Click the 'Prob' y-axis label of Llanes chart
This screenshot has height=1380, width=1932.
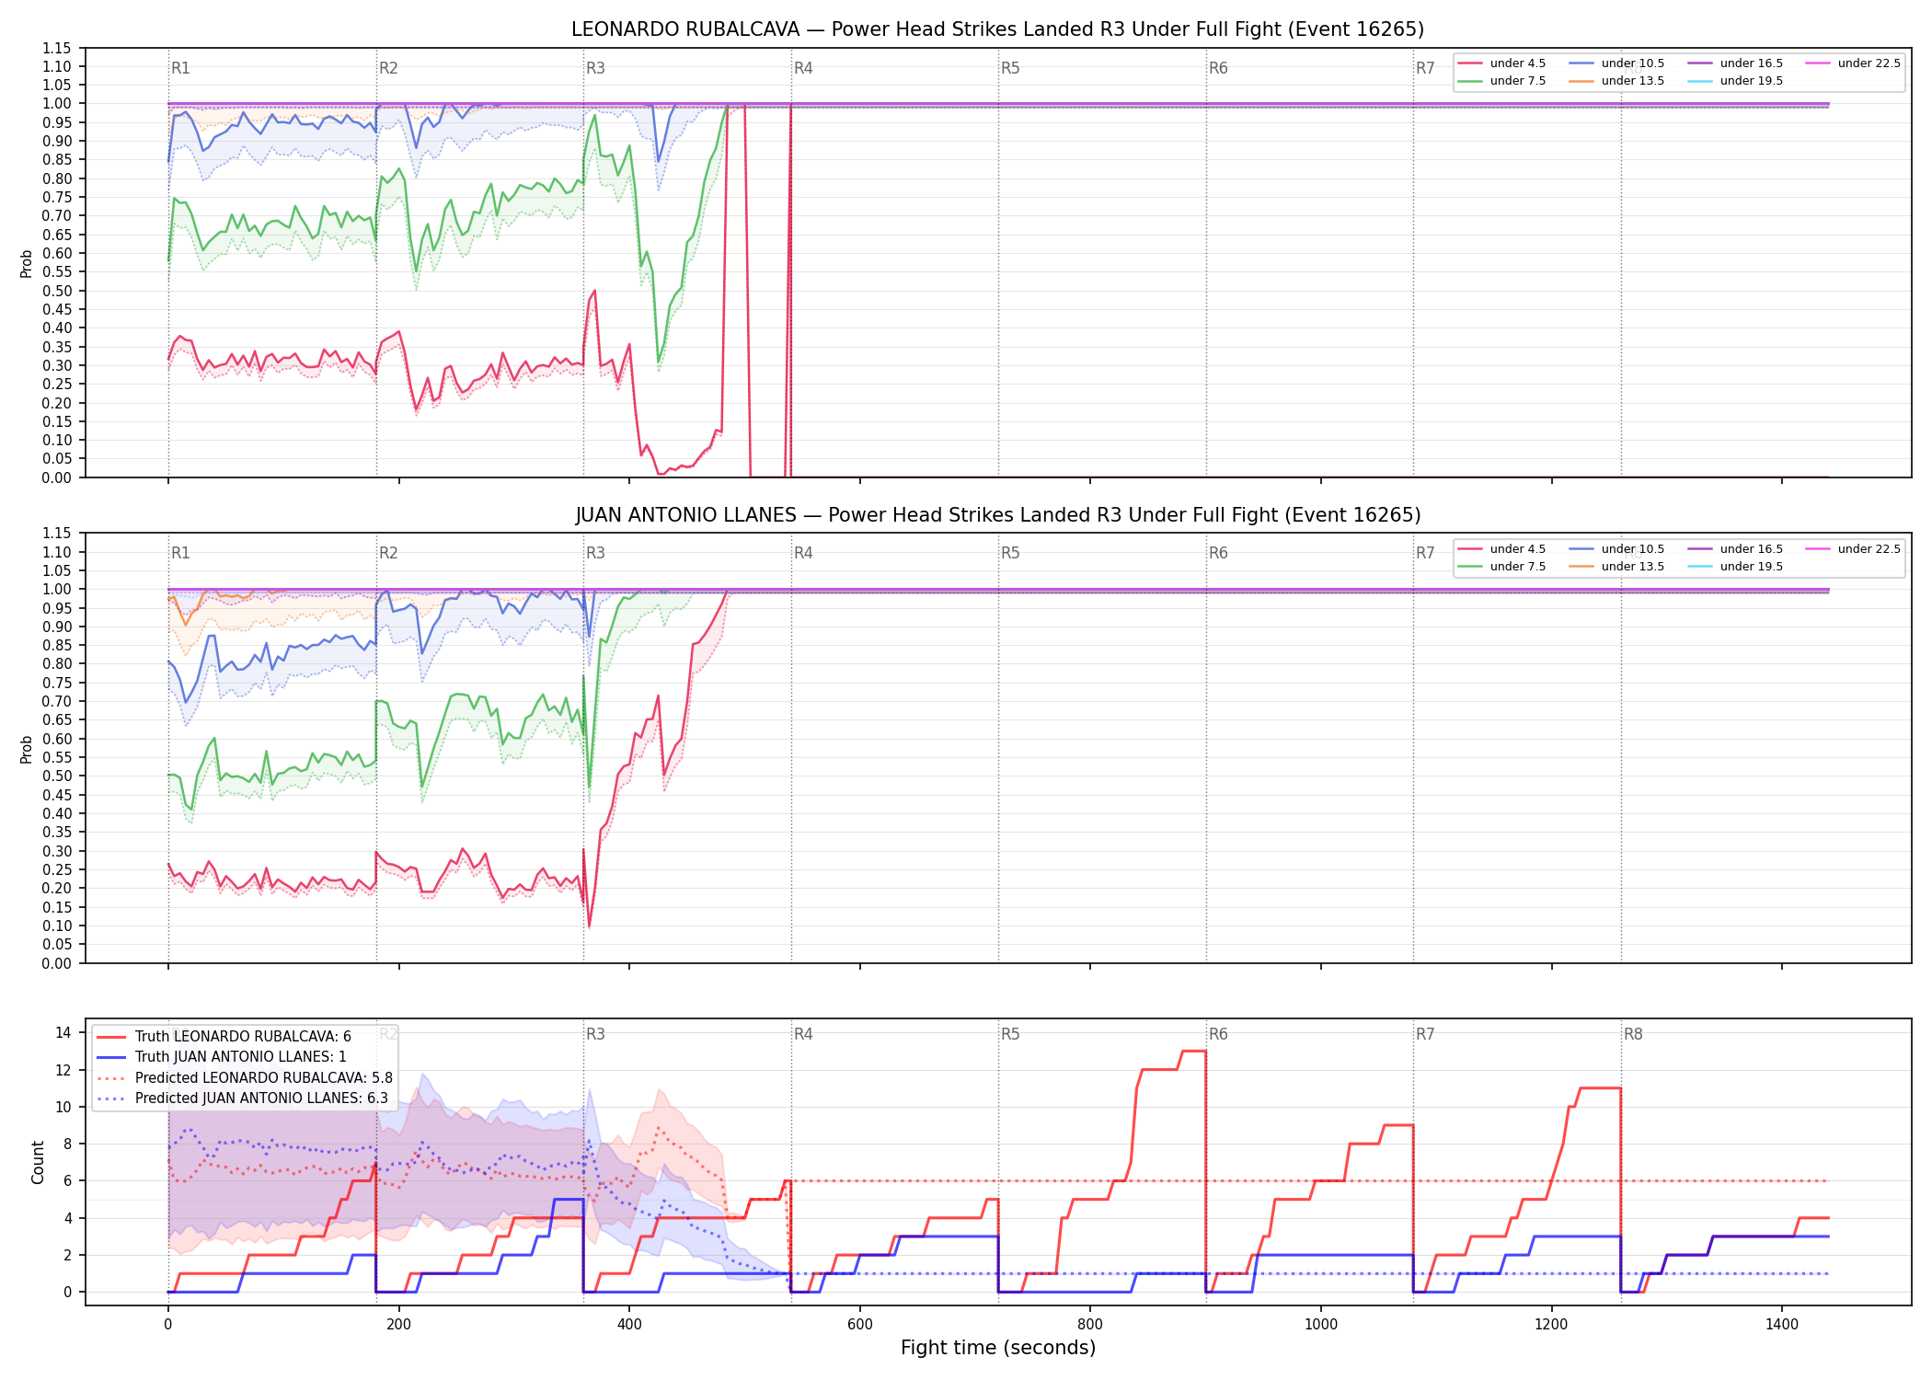tap(27, 749)
